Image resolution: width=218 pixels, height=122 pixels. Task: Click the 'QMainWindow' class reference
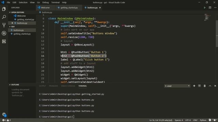click(84, 19)
